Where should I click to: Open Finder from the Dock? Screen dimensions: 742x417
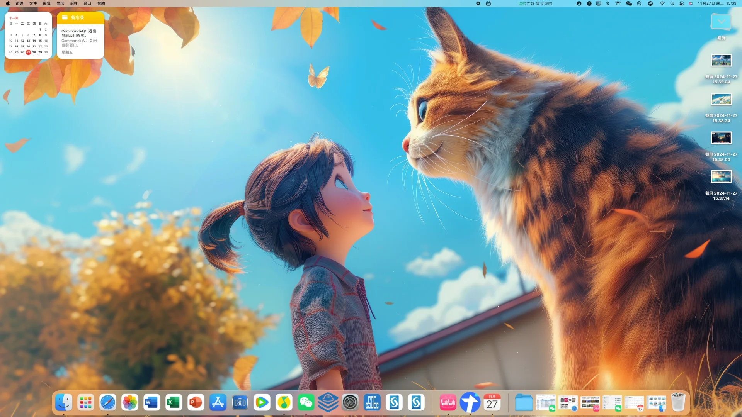64,403
